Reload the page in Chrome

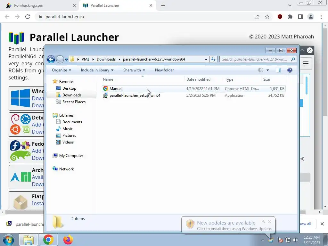[x=28, y=17]
